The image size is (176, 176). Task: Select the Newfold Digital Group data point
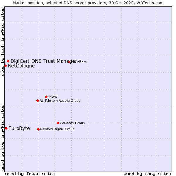38,129
